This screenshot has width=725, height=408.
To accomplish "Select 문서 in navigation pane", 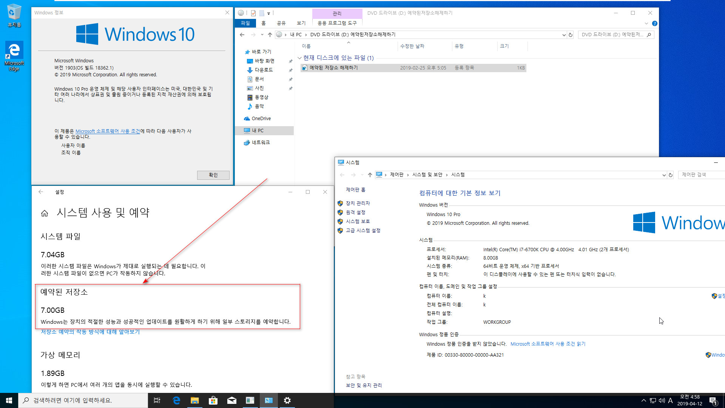I will [x=259, y=79].
